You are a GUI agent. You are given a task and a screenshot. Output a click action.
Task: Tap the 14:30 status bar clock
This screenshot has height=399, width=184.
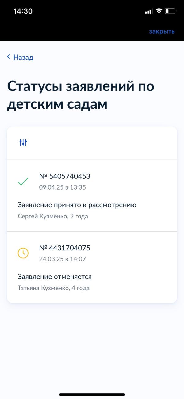point(23,11)
